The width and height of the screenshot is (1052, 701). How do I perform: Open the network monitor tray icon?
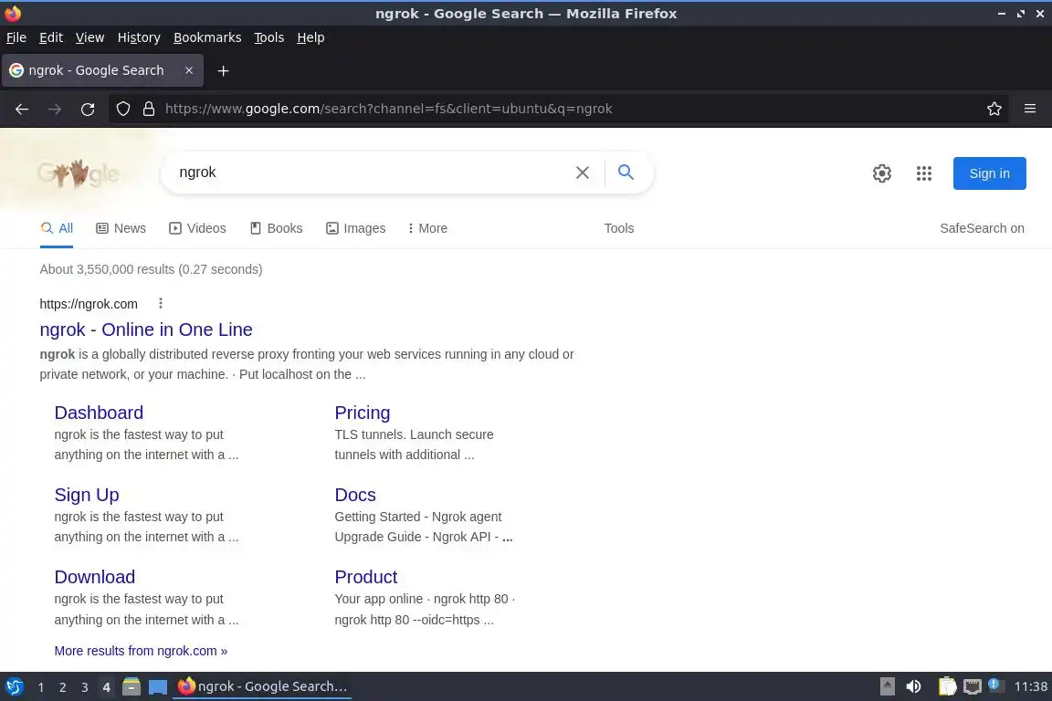click(x=973, y=686)
